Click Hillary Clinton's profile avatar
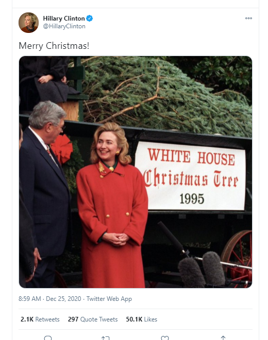 pyautogui.click(x=28, y=23)
